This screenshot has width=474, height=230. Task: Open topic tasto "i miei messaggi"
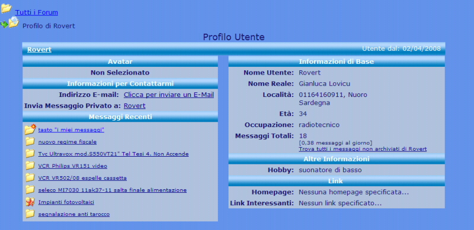tap(71, 130)
